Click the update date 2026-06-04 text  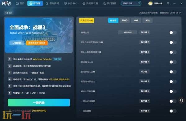pyautogui.click(x=176, y=13)
